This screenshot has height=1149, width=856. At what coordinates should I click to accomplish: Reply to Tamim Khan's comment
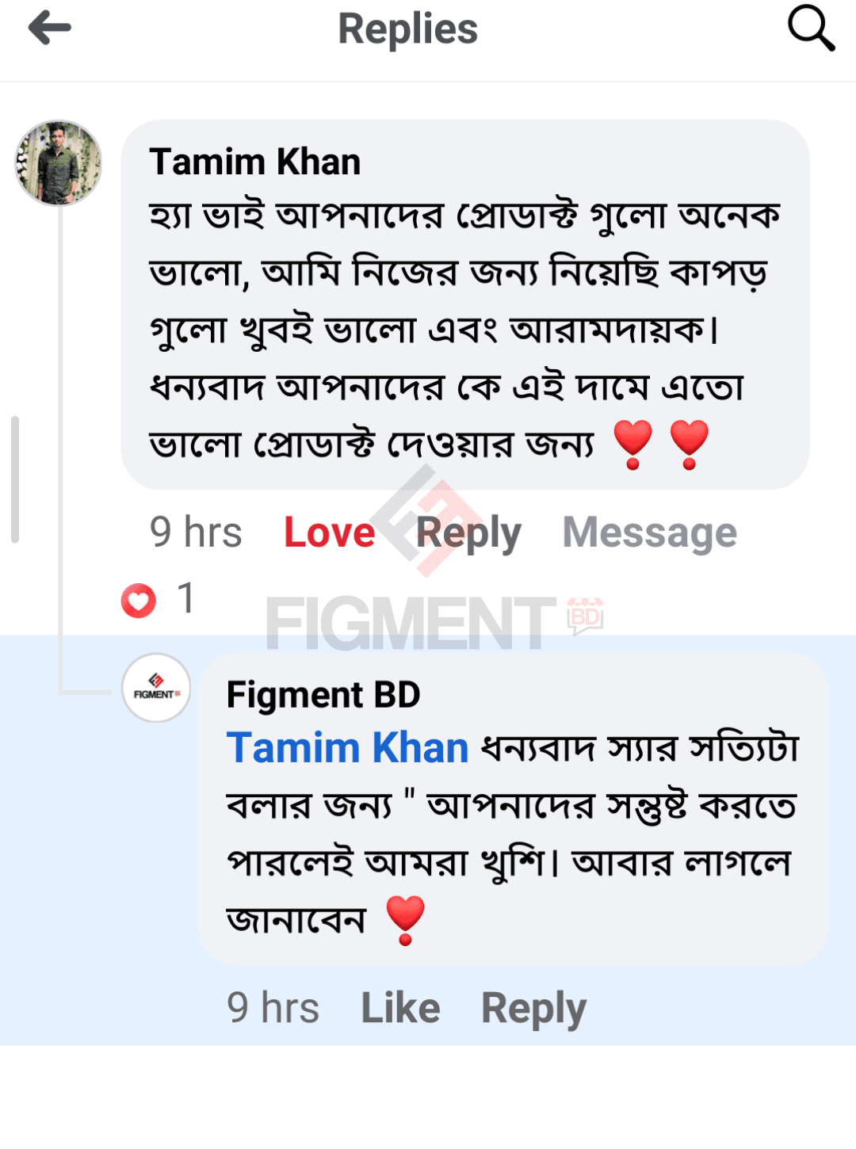pyautogui.click(x=468, y=533)
